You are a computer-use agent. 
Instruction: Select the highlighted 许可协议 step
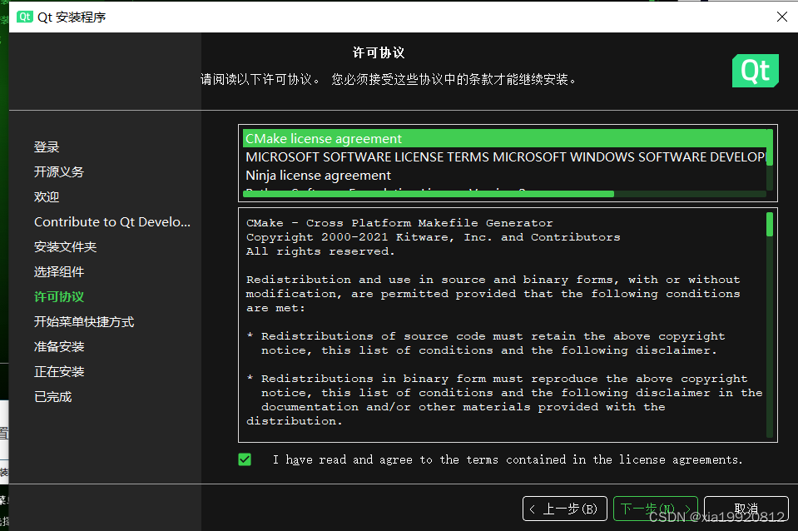tap(59, 297)
